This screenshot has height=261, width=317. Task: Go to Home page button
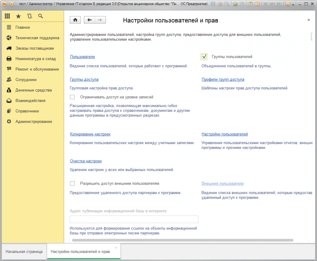point(75,20)
